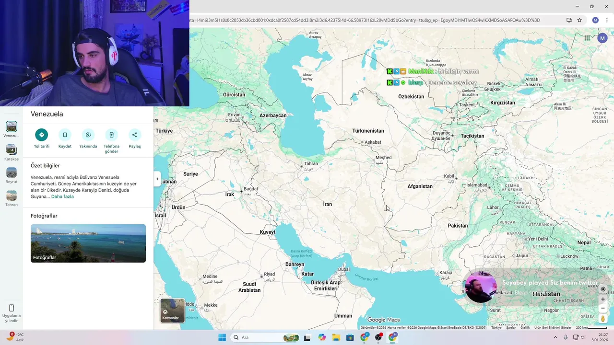
Task: Open the Google apps grid
Action: pos(587,38)
